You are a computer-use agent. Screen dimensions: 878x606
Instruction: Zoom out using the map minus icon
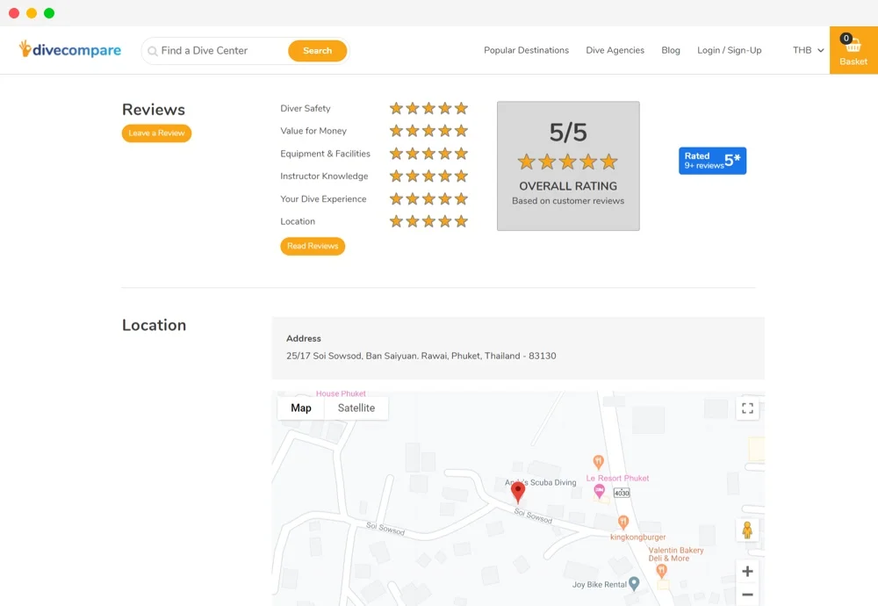(x=747, y=595)
